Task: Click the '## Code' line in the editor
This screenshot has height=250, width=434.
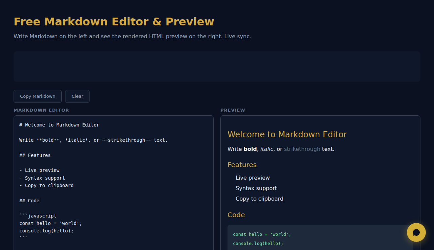Action: click(29, 201)
